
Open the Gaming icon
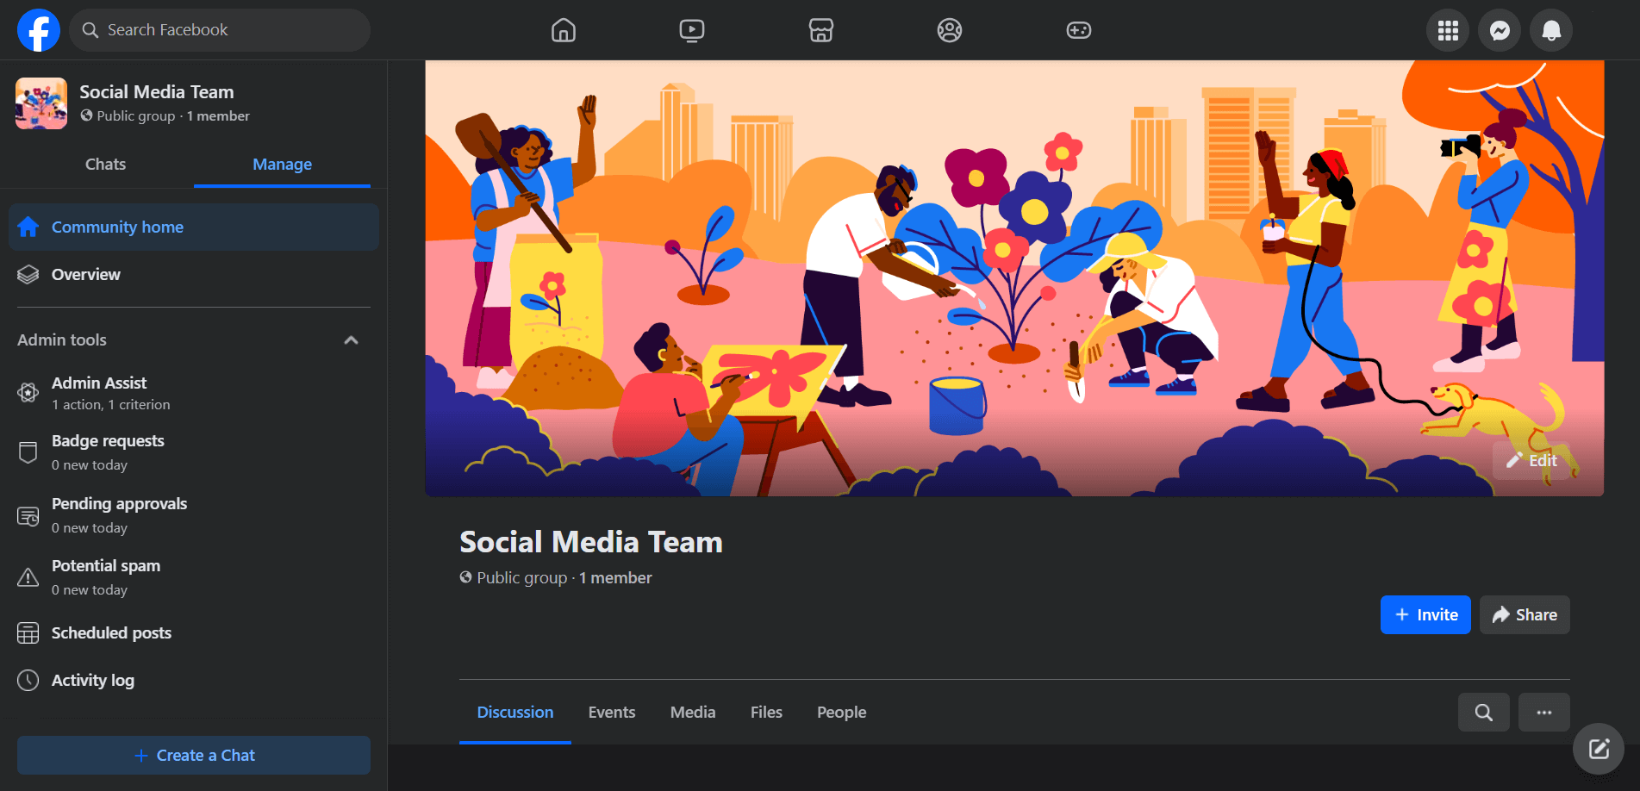click(x=1078, y=30)
